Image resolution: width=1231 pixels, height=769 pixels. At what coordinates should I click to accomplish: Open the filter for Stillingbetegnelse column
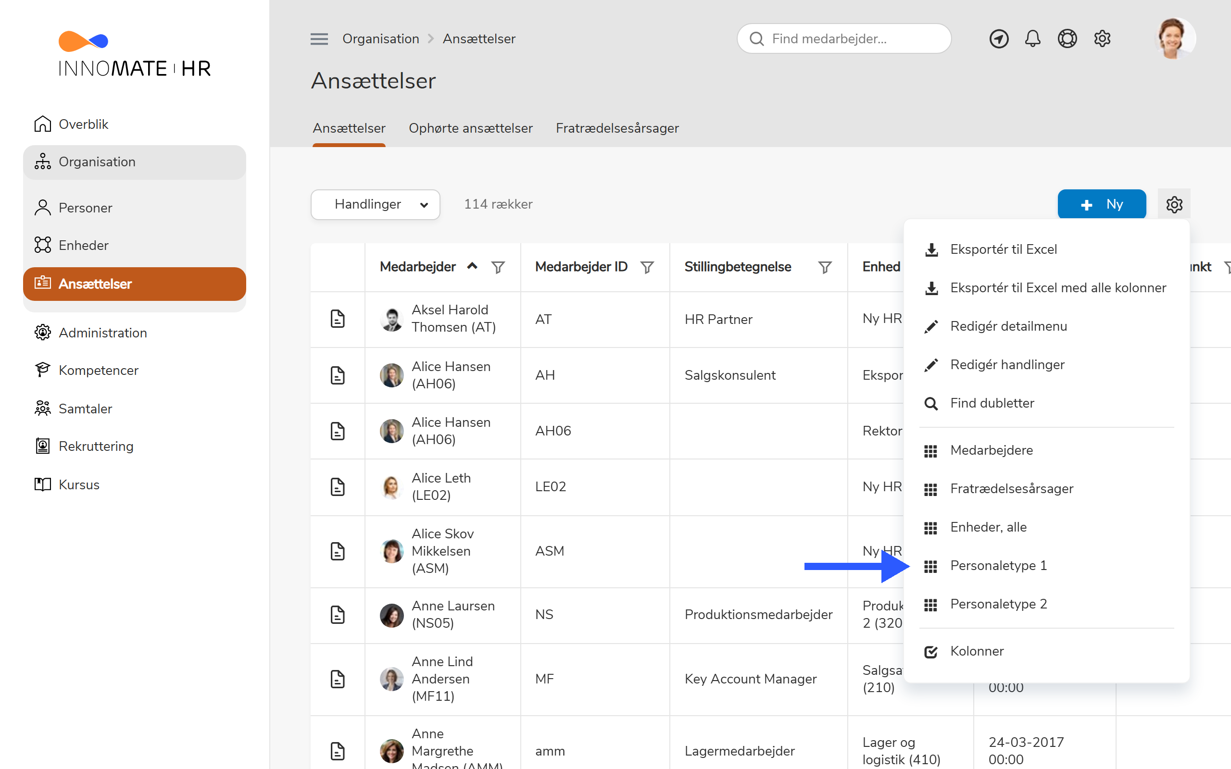(x=825, y=266)
